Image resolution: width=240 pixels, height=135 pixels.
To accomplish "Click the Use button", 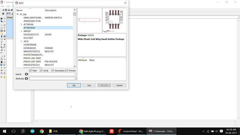I will pos(89,85).
